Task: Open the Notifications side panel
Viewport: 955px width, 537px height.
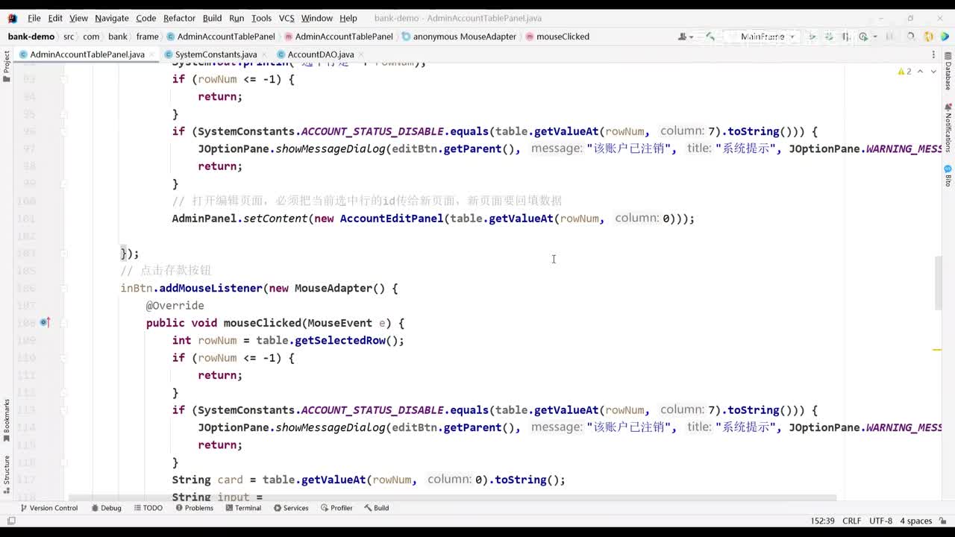Action: coord(948,128)
